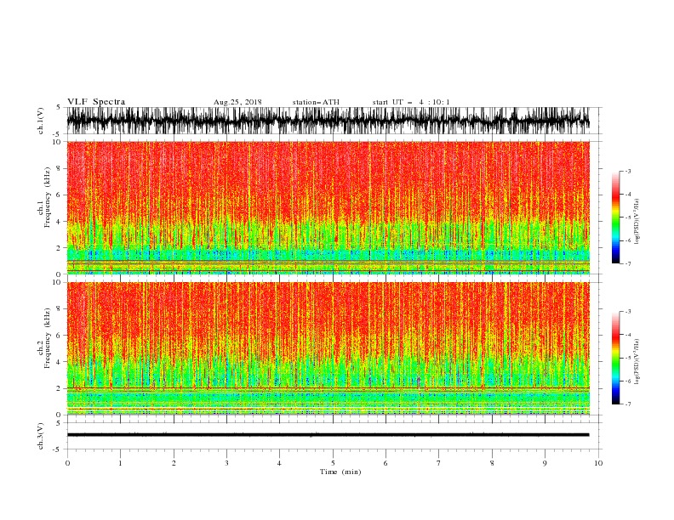This screenshot has width=674, height=520.
Task: Click time axis tick label "5"
Action: click(333, 463)
